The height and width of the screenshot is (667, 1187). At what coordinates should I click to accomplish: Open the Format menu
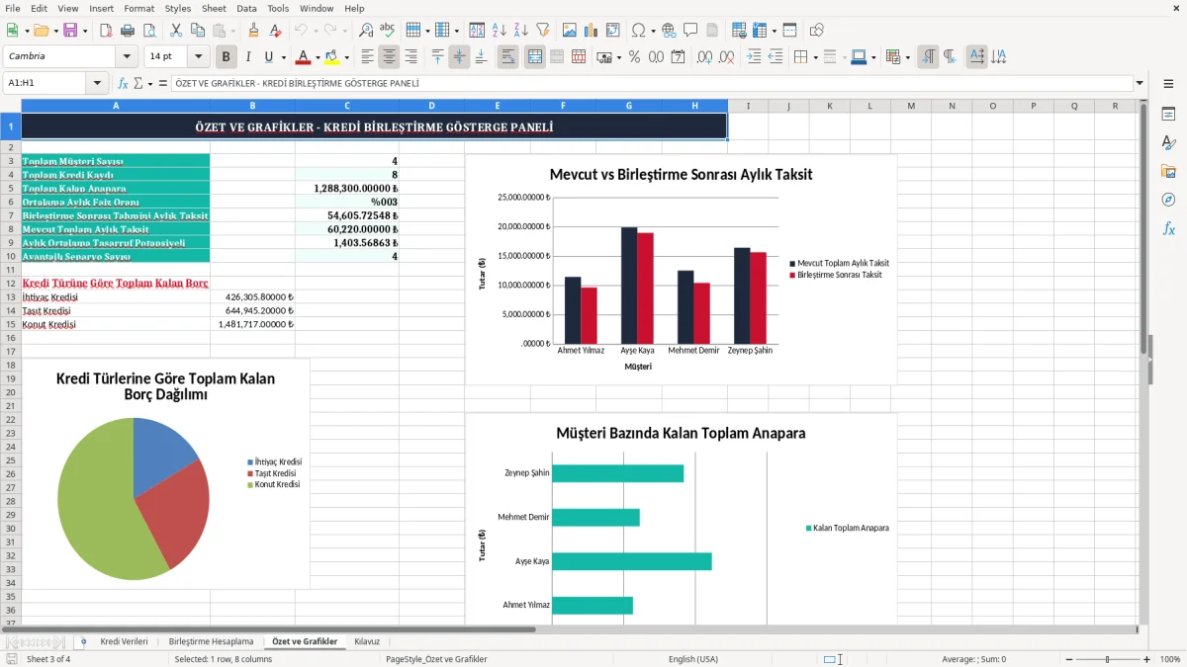[x=138, y=8]
